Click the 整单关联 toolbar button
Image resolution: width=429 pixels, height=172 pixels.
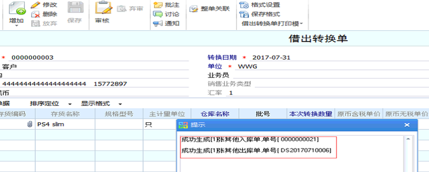[x=210, y=9]
